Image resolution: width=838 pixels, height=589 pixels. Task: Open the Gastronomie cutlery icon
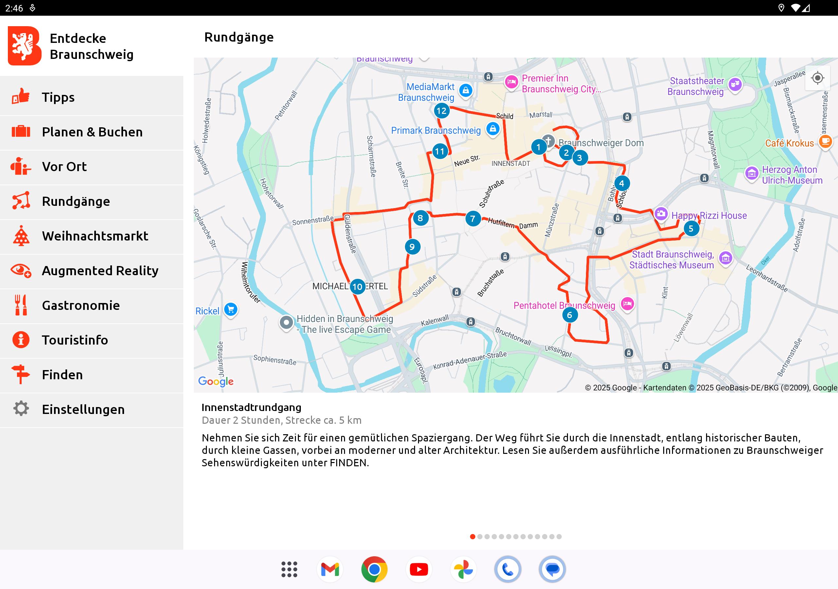[21, 305]
